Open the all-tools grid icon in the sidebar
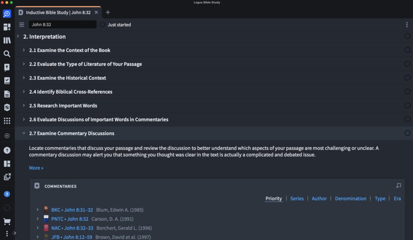Image resolution: width=413 pixels, height=240 pixels. pyautogui.click(x=7, y=121)
